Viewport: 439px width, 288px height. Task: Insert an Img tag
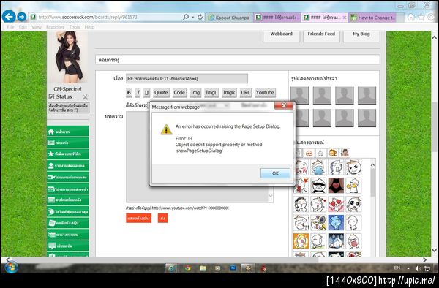pos(195,92)
